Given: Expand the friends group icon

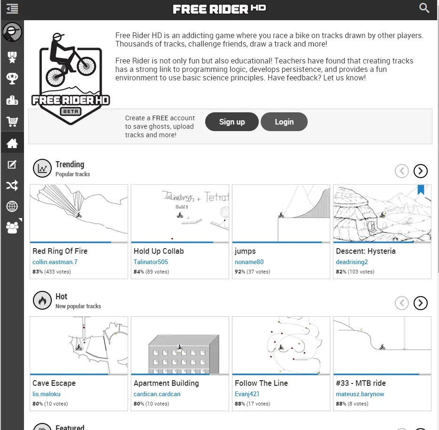Looking at the screenshot, I should (x=12, y=227).
